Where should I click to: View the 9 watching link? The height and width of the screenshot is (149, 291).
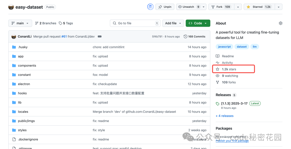coord(227,76)
